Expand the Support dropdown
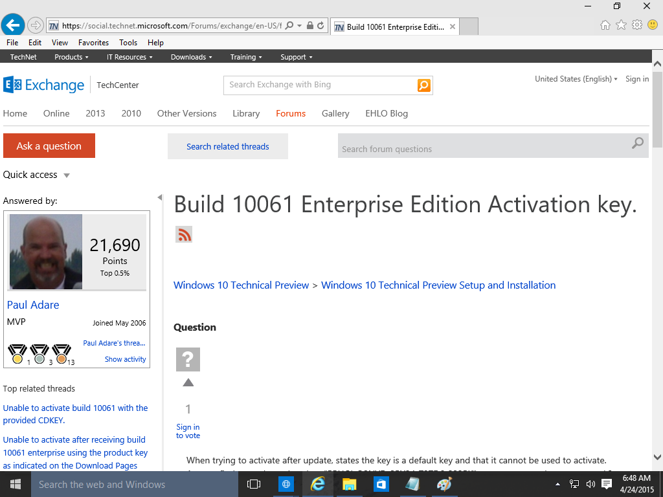The image size is (663, 497). (x=297, y=57)
